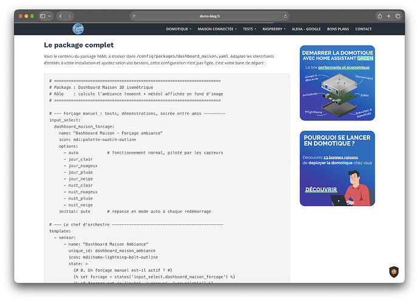This screenshot has height=301, width=419.
Task: Go to BONS PLANS page
Action: tap(338, 29)
